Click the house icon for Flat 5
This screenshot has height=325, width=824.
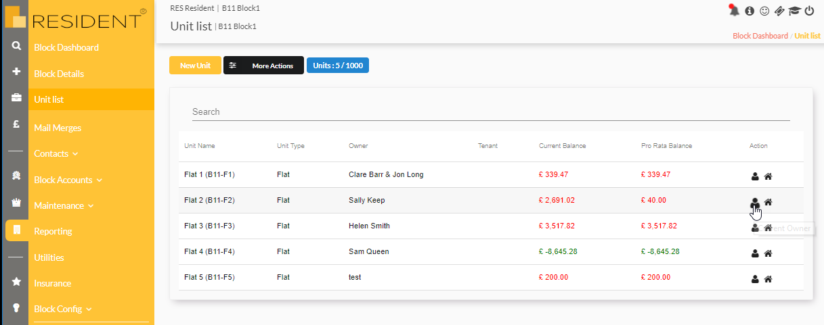[x=768, y=278]
